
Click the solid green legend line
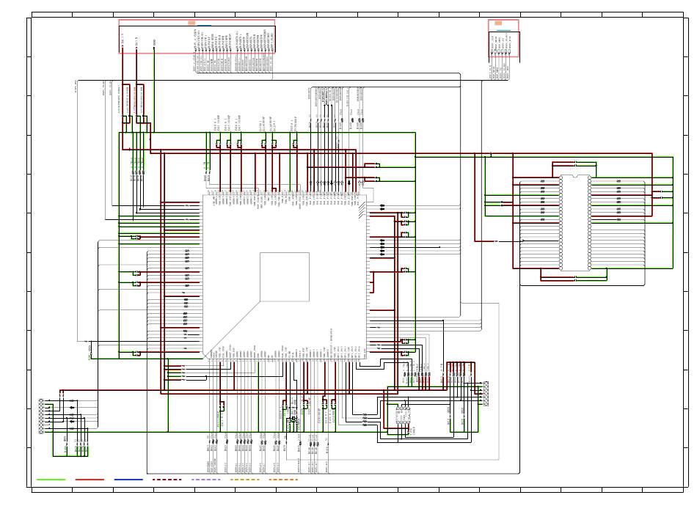[51, 480]
